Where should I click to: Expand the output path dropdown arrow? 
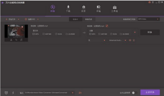[73, 93]
